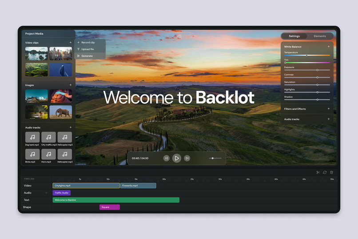Add audio plus icon in timeline Audio row
The image size is (358, 239).
coord(46,193)
